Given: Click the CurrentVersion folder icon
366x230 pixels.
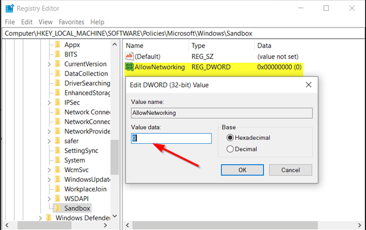Looking at the screenshot, I should [x=58, y=64].
